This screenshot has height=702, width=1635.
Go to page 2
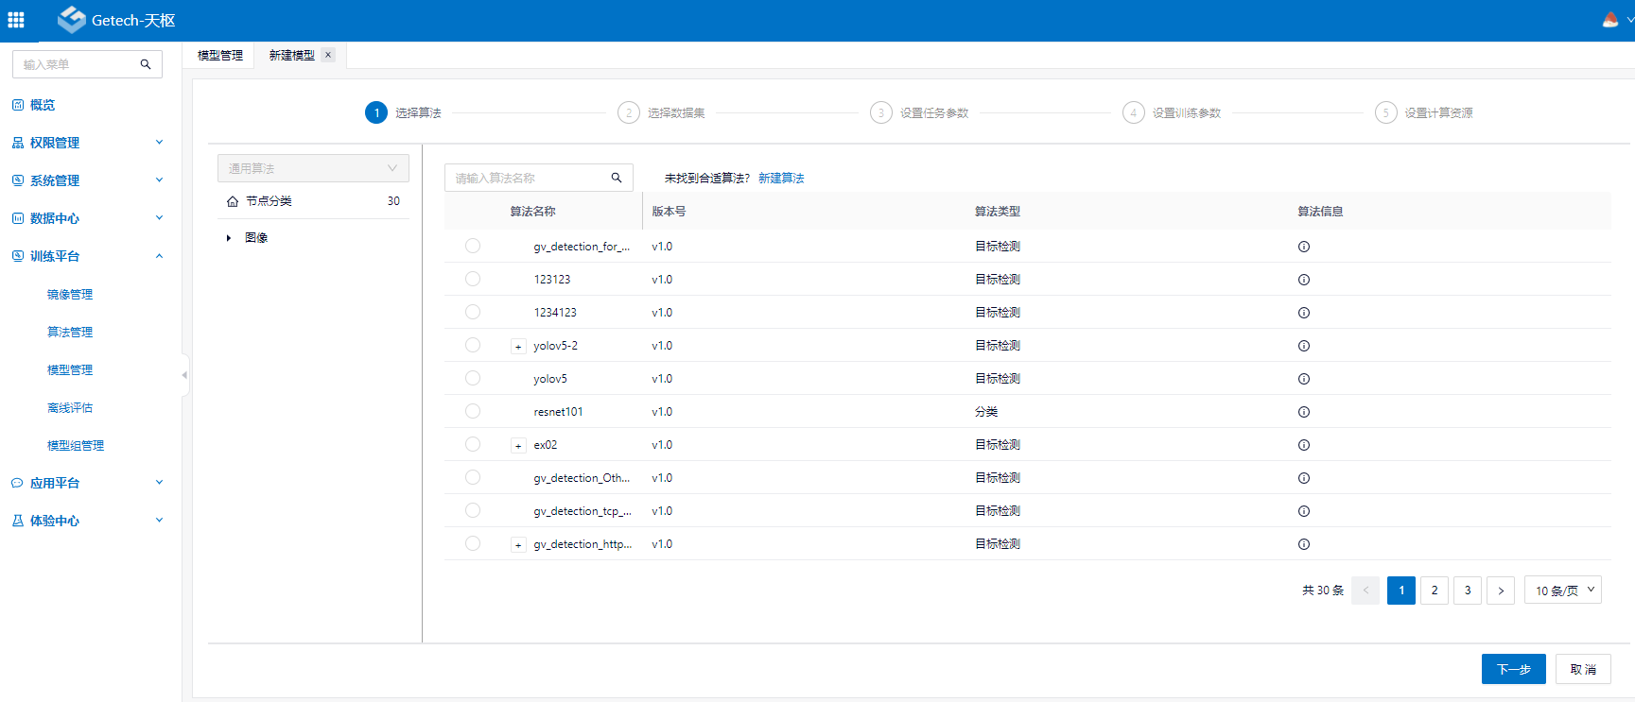click(1435, 591)
